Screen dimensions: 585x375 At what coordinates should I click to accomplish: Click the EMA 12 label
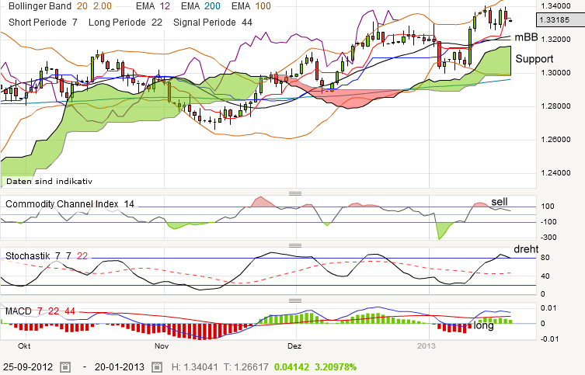153,6
